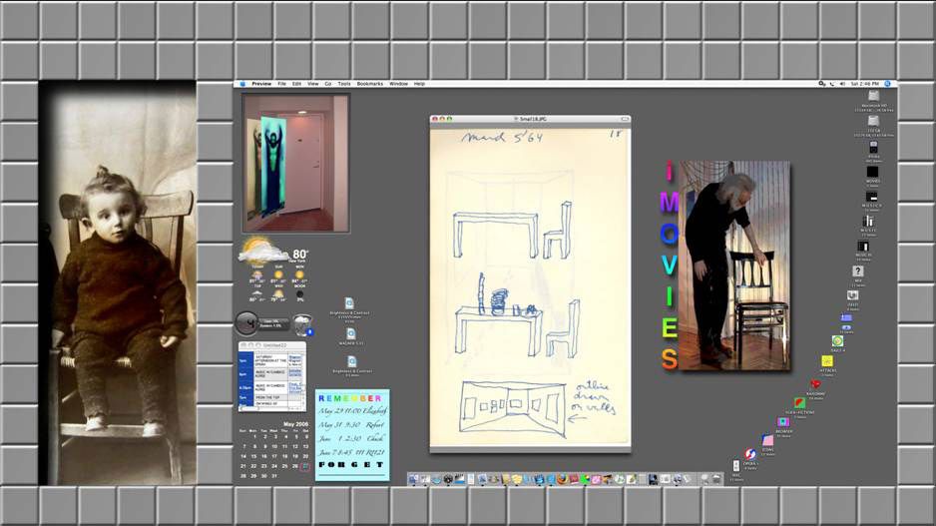Expand the Tools menu
This screenshot has width=936, height=526.
[343, 84]
